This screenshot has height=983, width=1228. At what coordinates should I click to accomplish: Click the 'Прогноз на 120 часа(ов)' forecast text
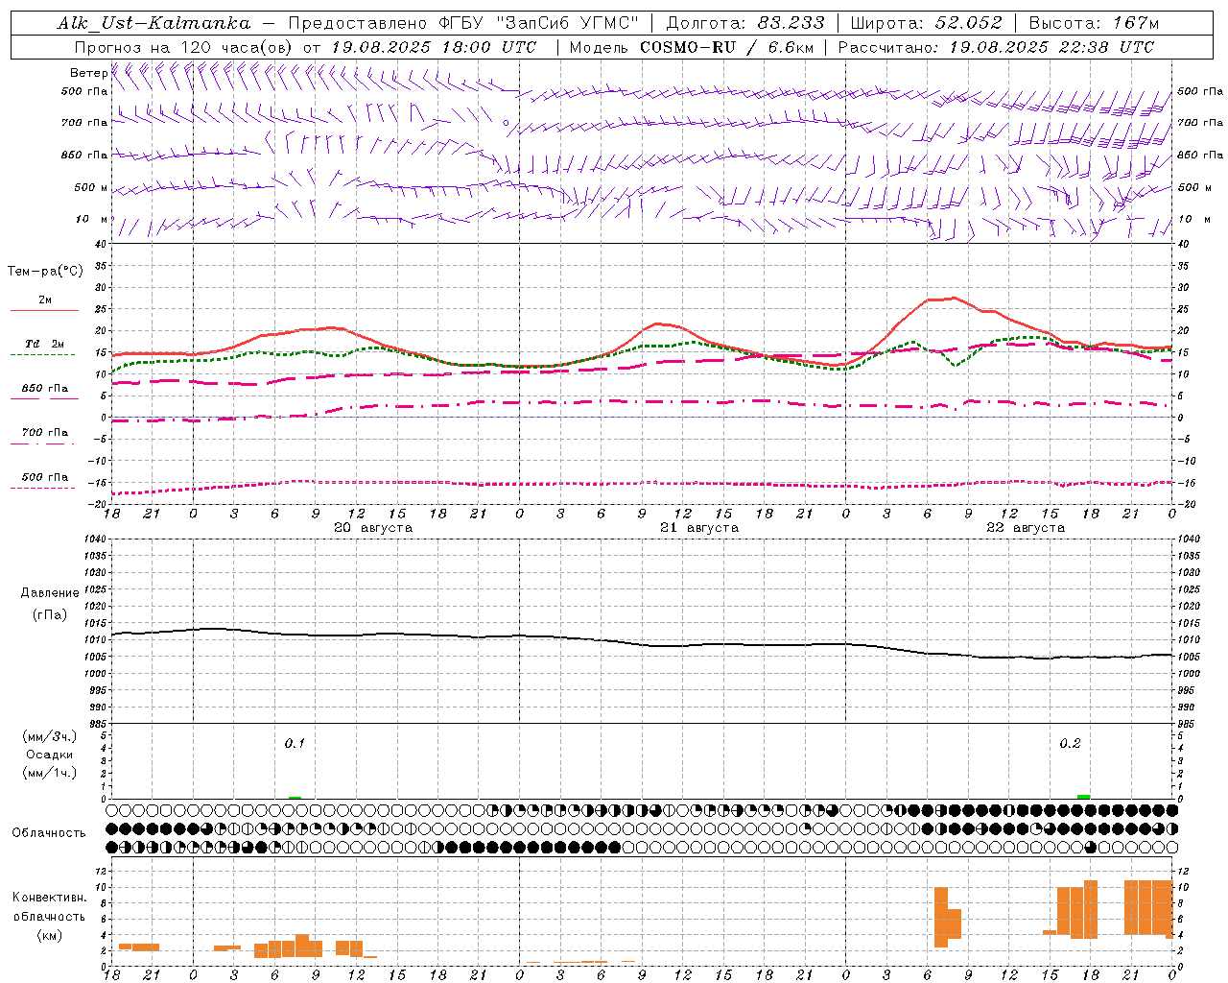(184, 47)
